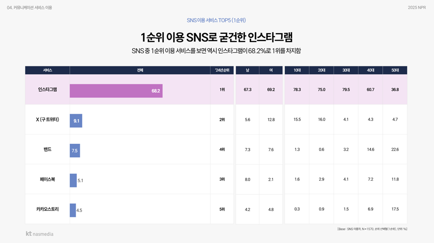Click the kt nasmedia logo

point(40,234)
